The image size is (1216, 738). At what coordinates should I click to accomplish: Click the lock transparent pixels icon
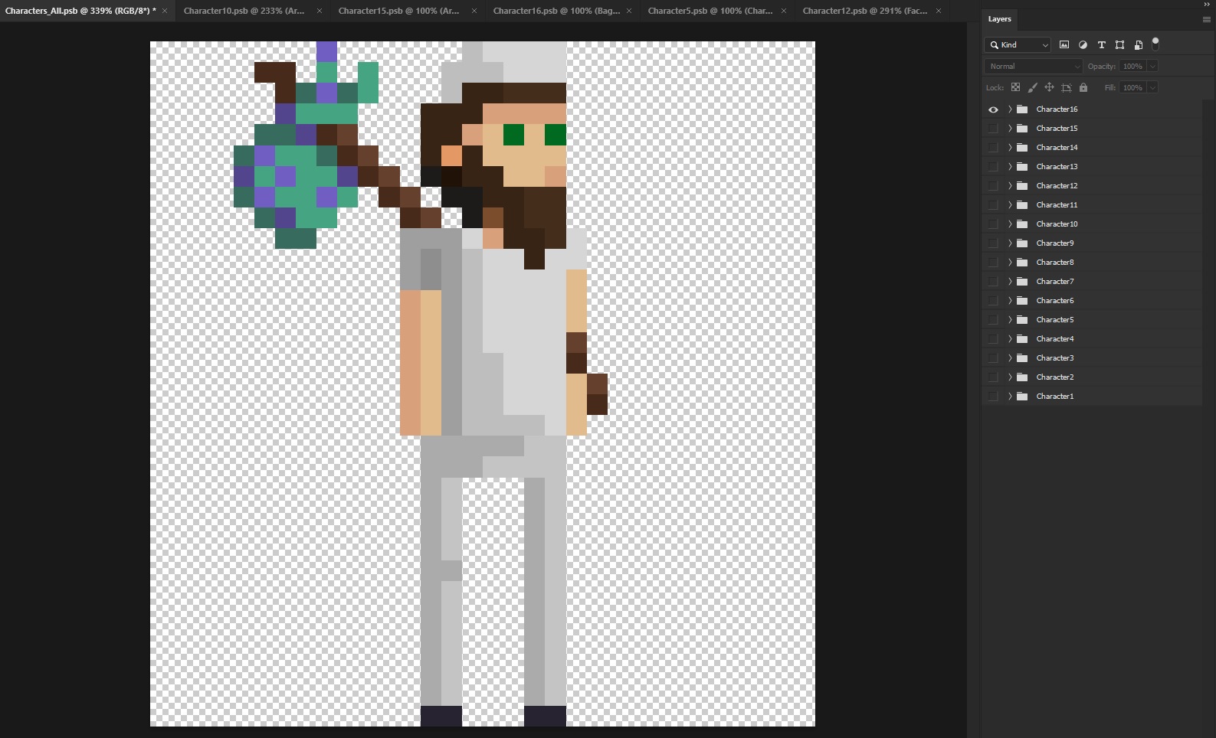[1015, 87]
